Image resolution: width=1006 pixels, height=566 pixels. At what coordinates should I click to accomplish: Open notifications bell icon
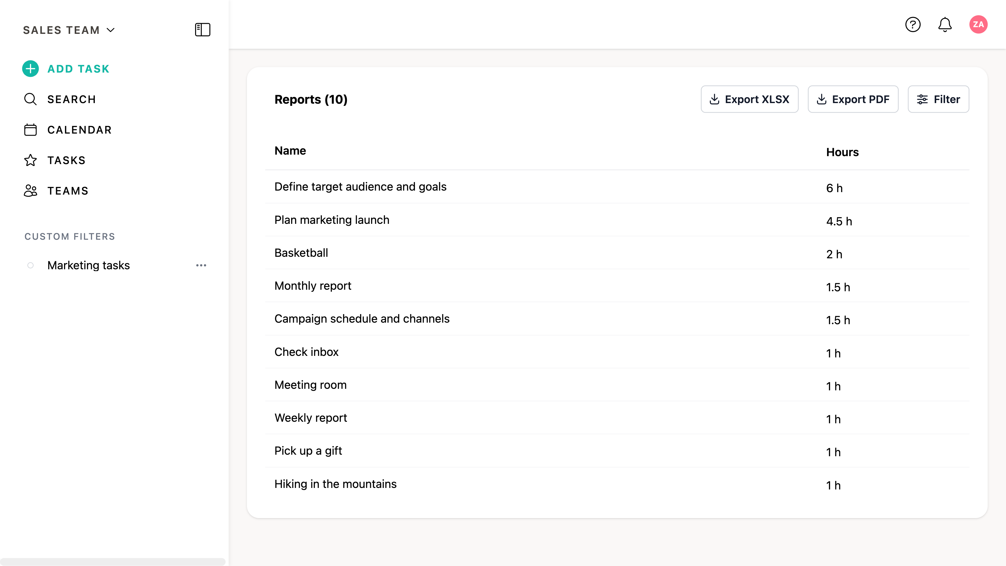(x=945, y=25)
